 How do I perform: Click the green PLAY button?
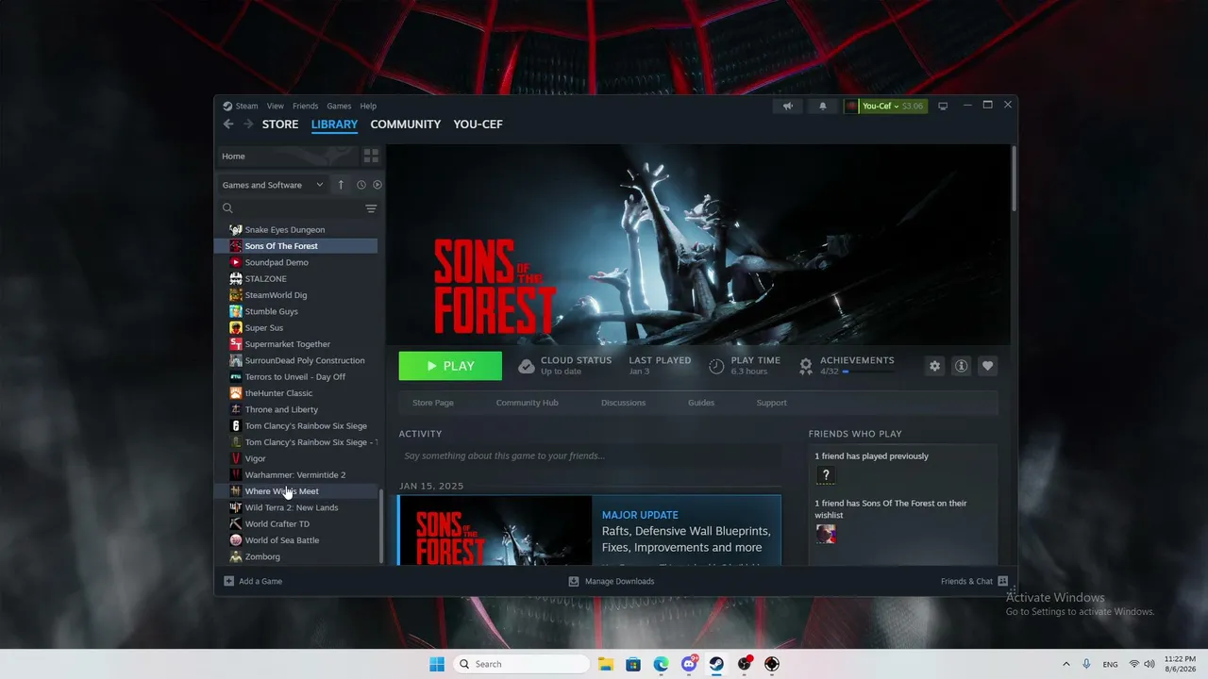450,366
